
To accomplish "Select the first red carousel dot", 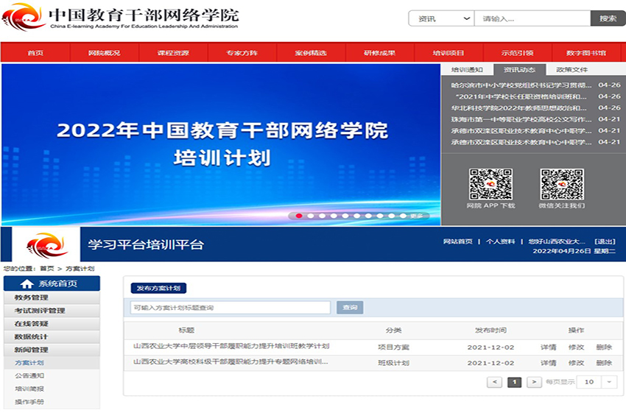I will (298, 216).
